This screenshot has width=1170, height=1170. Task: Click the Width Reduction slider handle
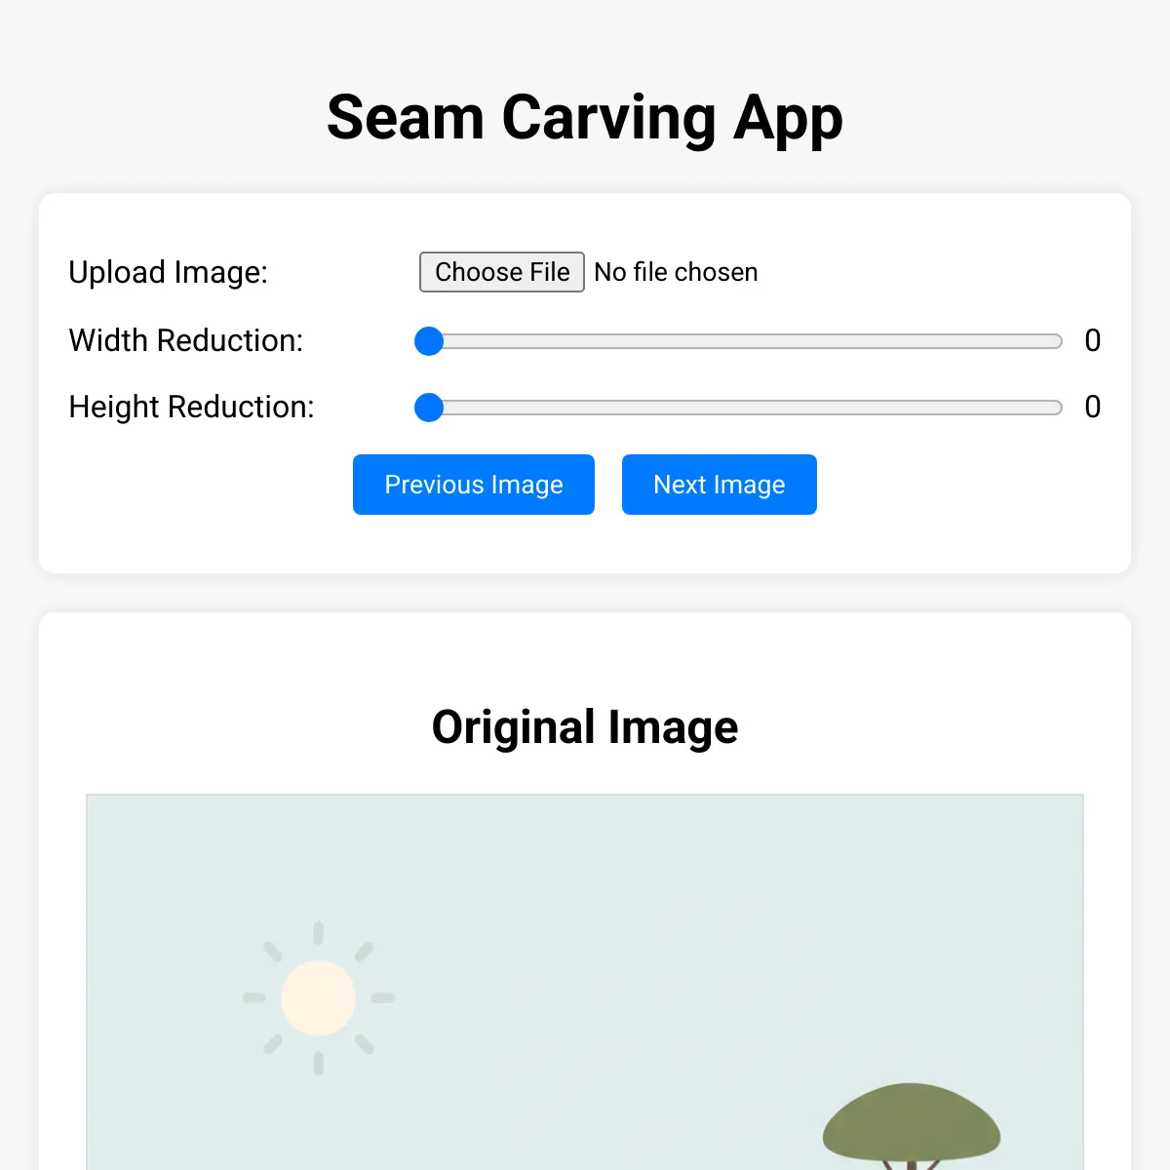point(429,341)
